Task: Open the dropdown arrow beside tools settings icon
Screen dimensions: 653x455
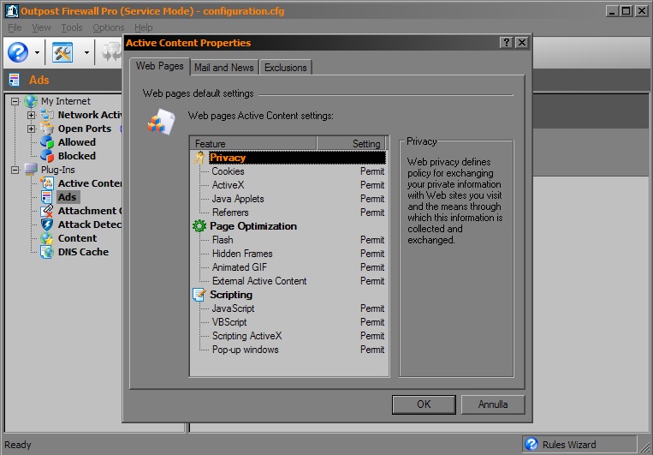Action: pyautogui.click(x=86, y=52)
